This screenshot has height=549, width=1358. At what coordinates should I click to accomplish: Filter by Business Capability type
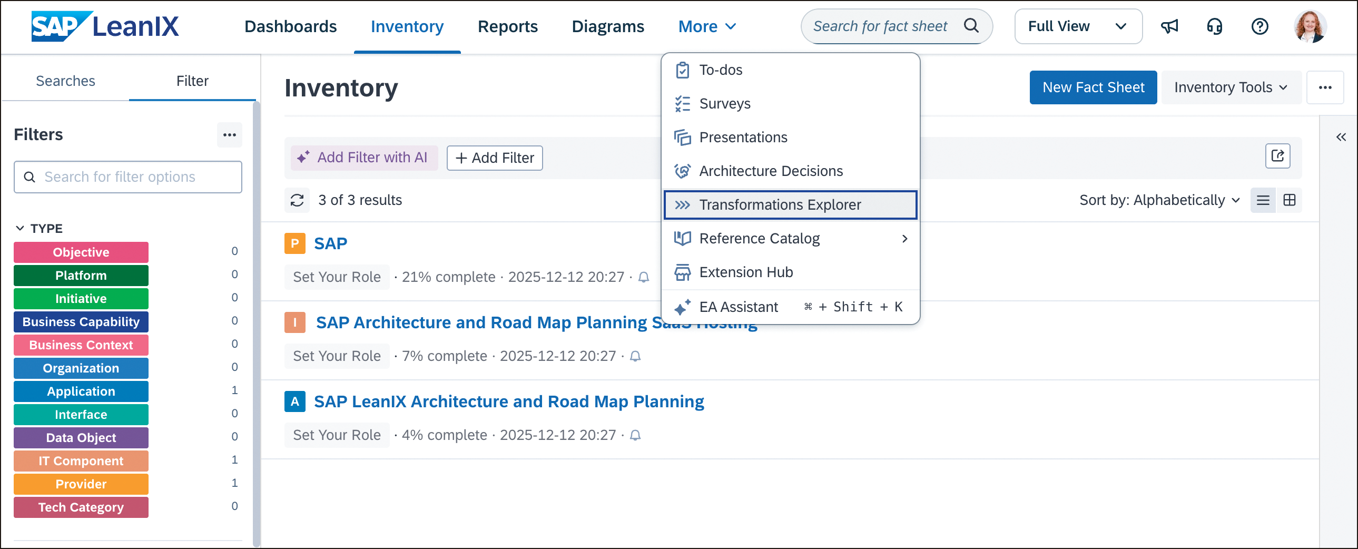(x=81, y=322)
